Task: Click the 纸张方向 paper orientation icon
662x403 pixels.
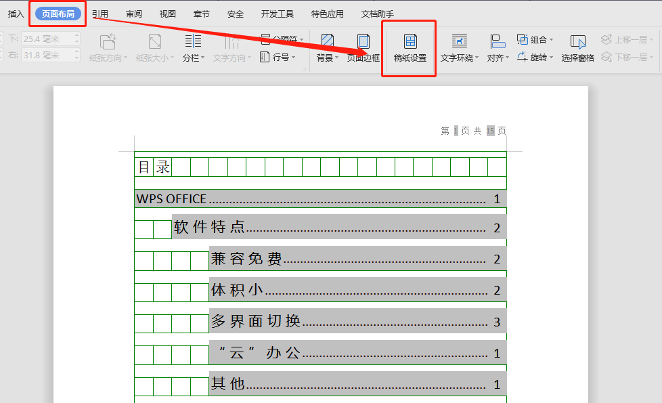Action: (108, 42)
